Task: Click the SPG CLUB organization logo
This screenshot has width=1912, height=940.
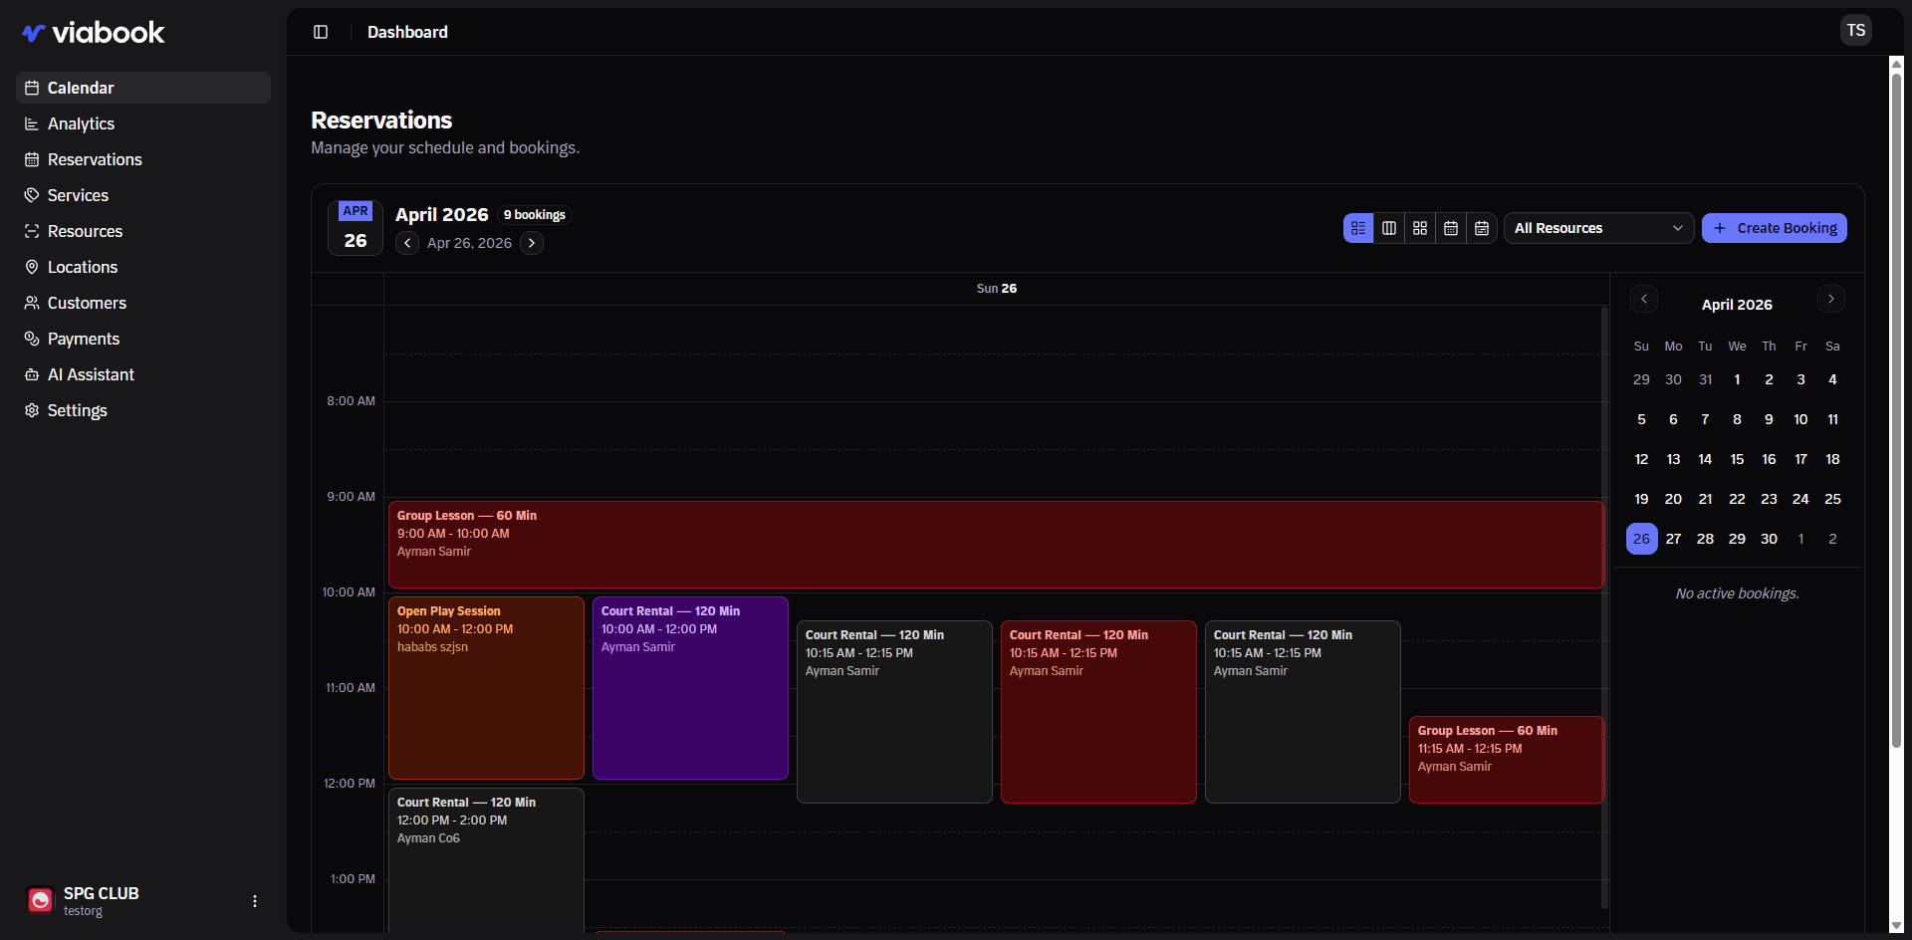Action: pyautogui.click(x=40, y=901)
